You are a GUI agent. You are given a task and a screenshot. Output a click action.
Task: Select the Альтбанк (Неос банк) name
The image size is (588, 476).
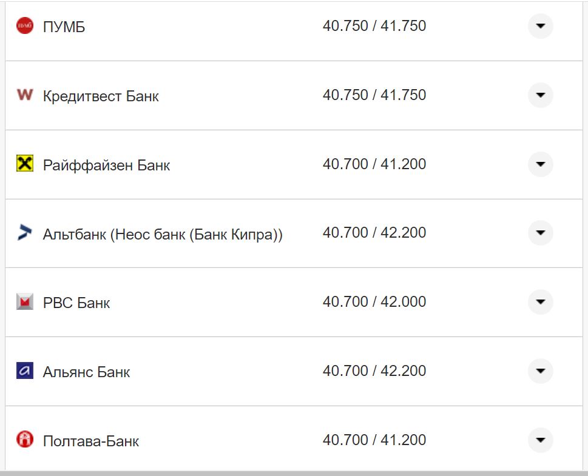tap(163, 234)
